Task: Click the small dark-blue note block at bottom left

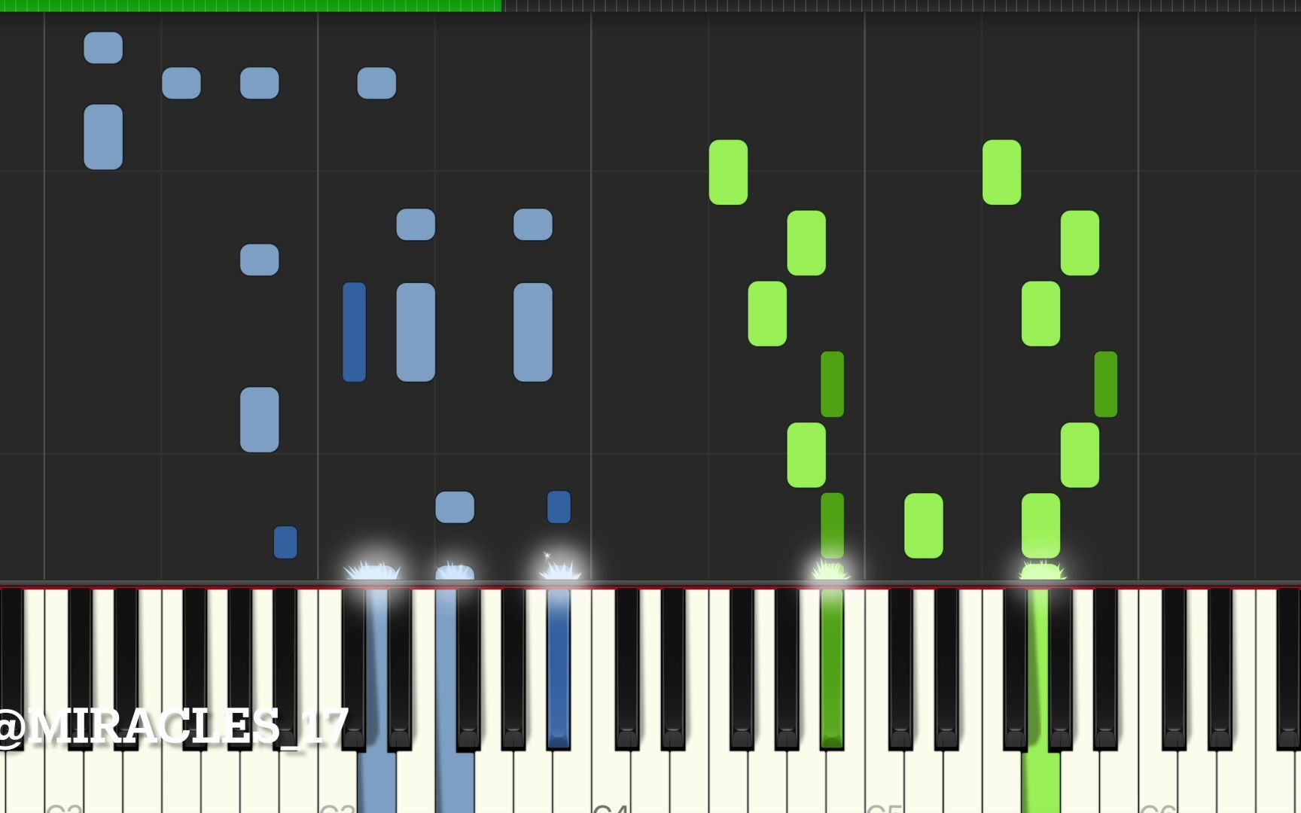Action: coord(285,542)
